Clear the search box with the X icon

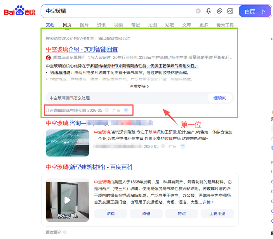coord(198,11)
